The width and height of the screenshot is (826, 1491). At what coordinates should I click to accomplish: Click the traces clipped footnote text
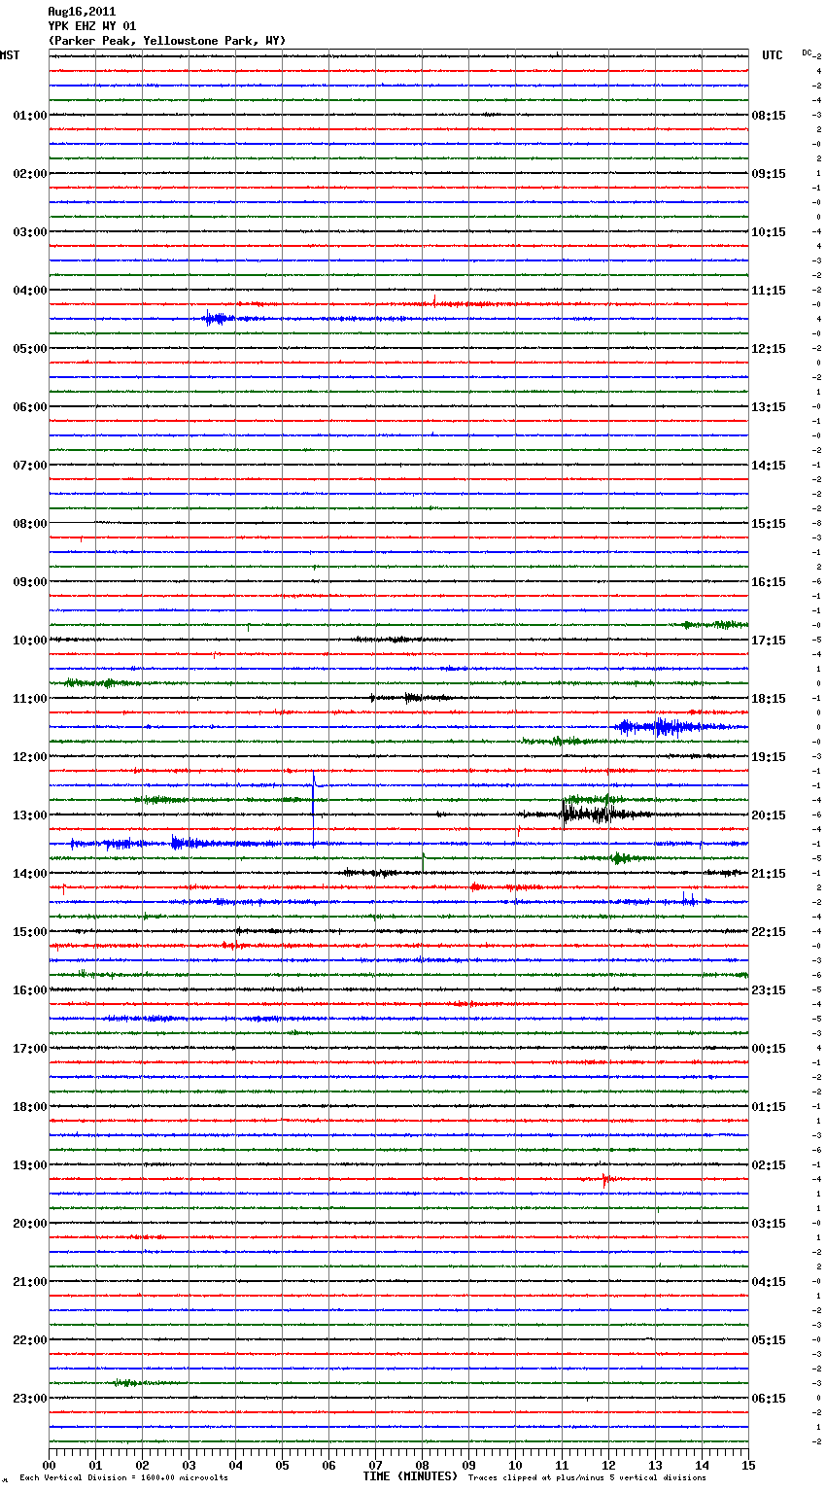(x=587, y=1478)
